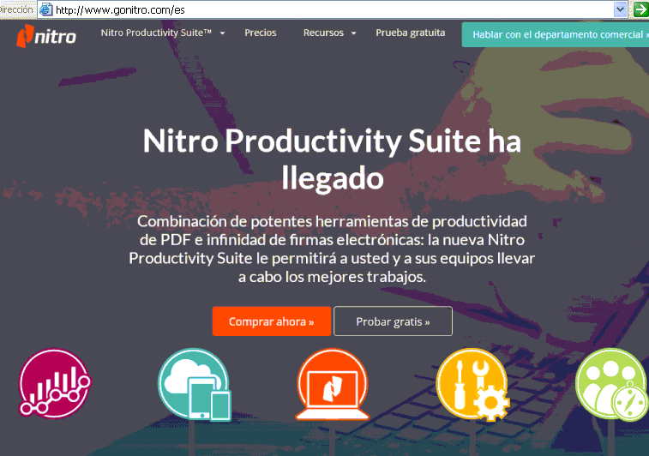
Task: Click Hablar con el departamento comercial button
Action: coord(556,35)
